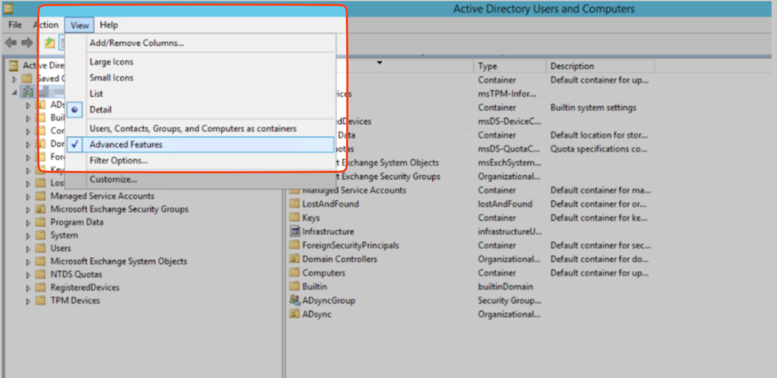Uncheck the Advanced Features menu option
The image size is (777, 378).
[x=200, y=145]
